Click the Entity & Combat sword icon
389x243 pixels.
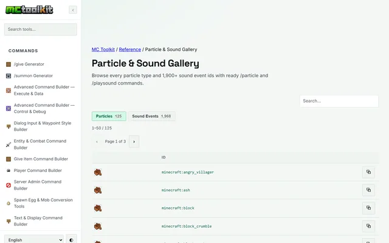tap(9, 145)
